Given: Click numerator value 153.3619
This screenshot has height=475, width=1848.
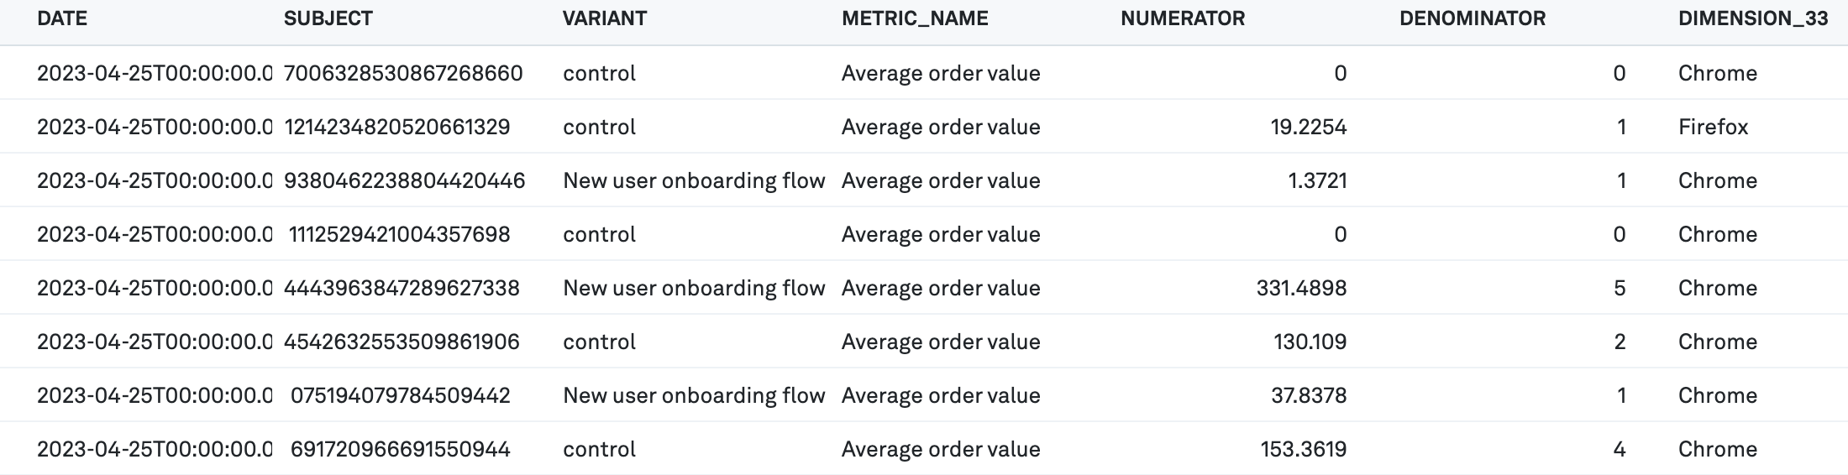Looking at the screenshot, I should (1303, 450).
